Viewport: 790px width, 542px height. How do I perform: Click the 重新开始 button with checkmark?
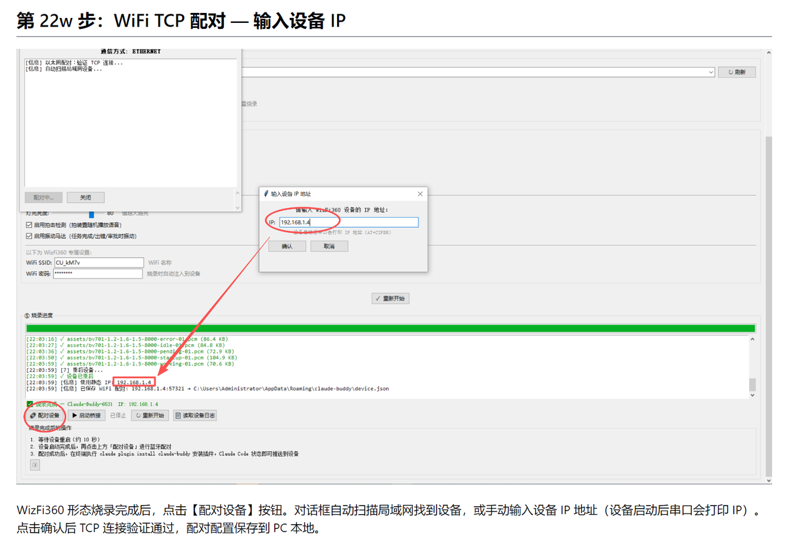391,299
